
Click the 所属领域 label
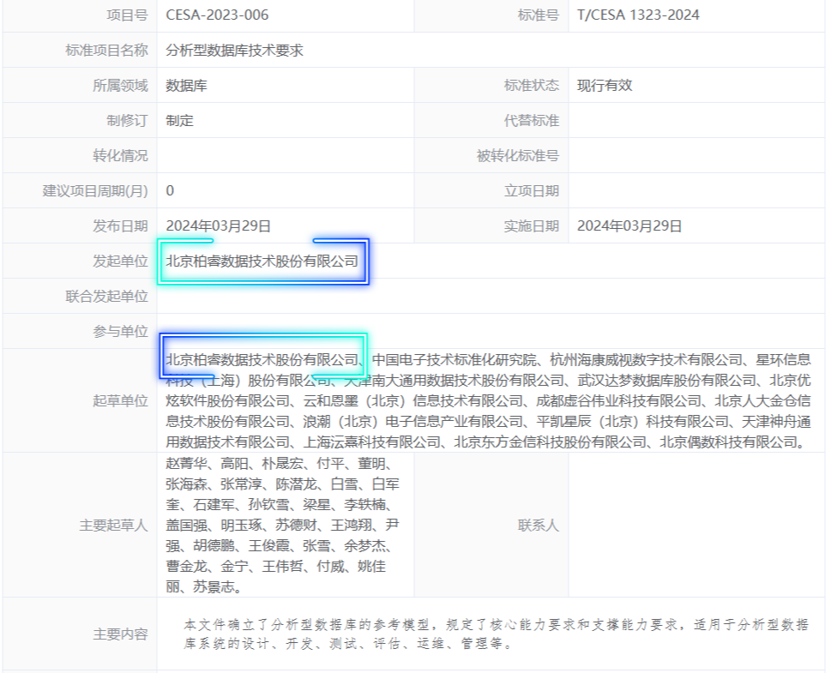click(120, 86)
